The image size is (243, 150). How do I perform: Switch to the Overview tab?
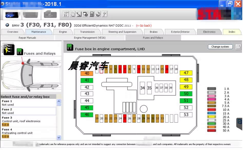13,32
